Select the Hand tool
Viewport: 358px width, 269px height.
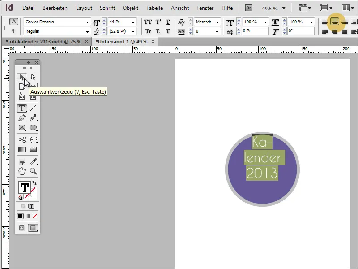pyautogui.click(x=22, y=171)
